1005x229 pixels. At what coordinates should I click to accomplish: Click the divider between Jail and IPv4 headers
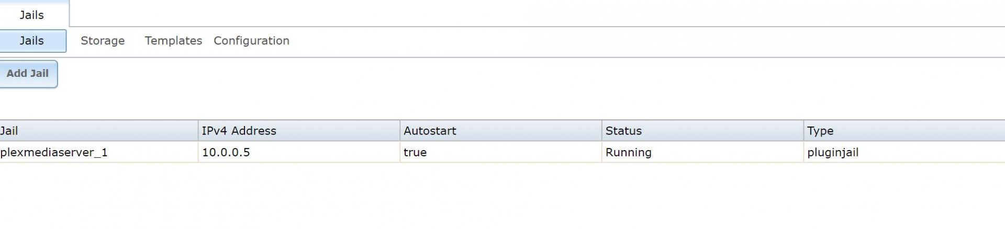(x=198, y=131)
